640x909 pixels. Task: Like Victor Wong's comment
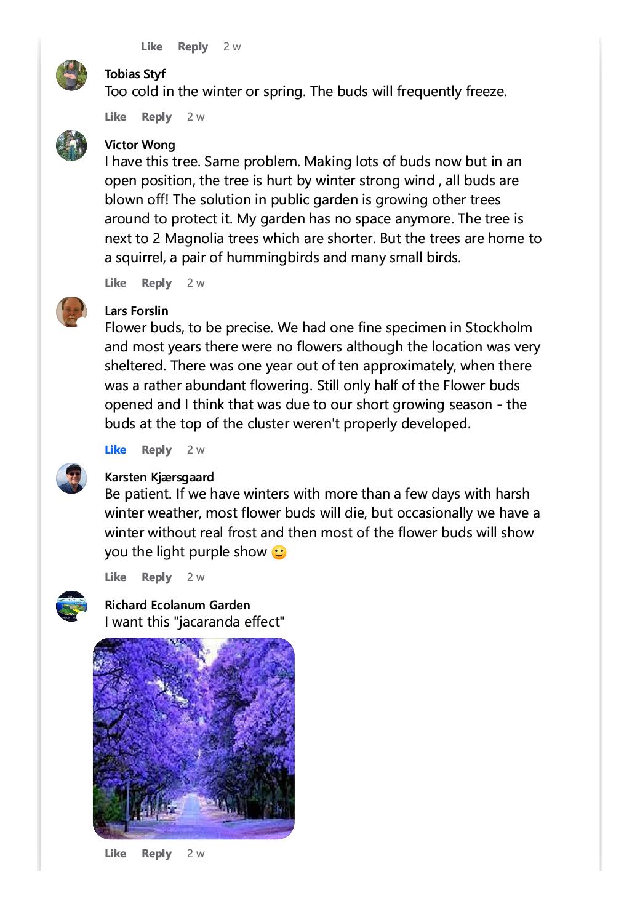tap(115, 283)
